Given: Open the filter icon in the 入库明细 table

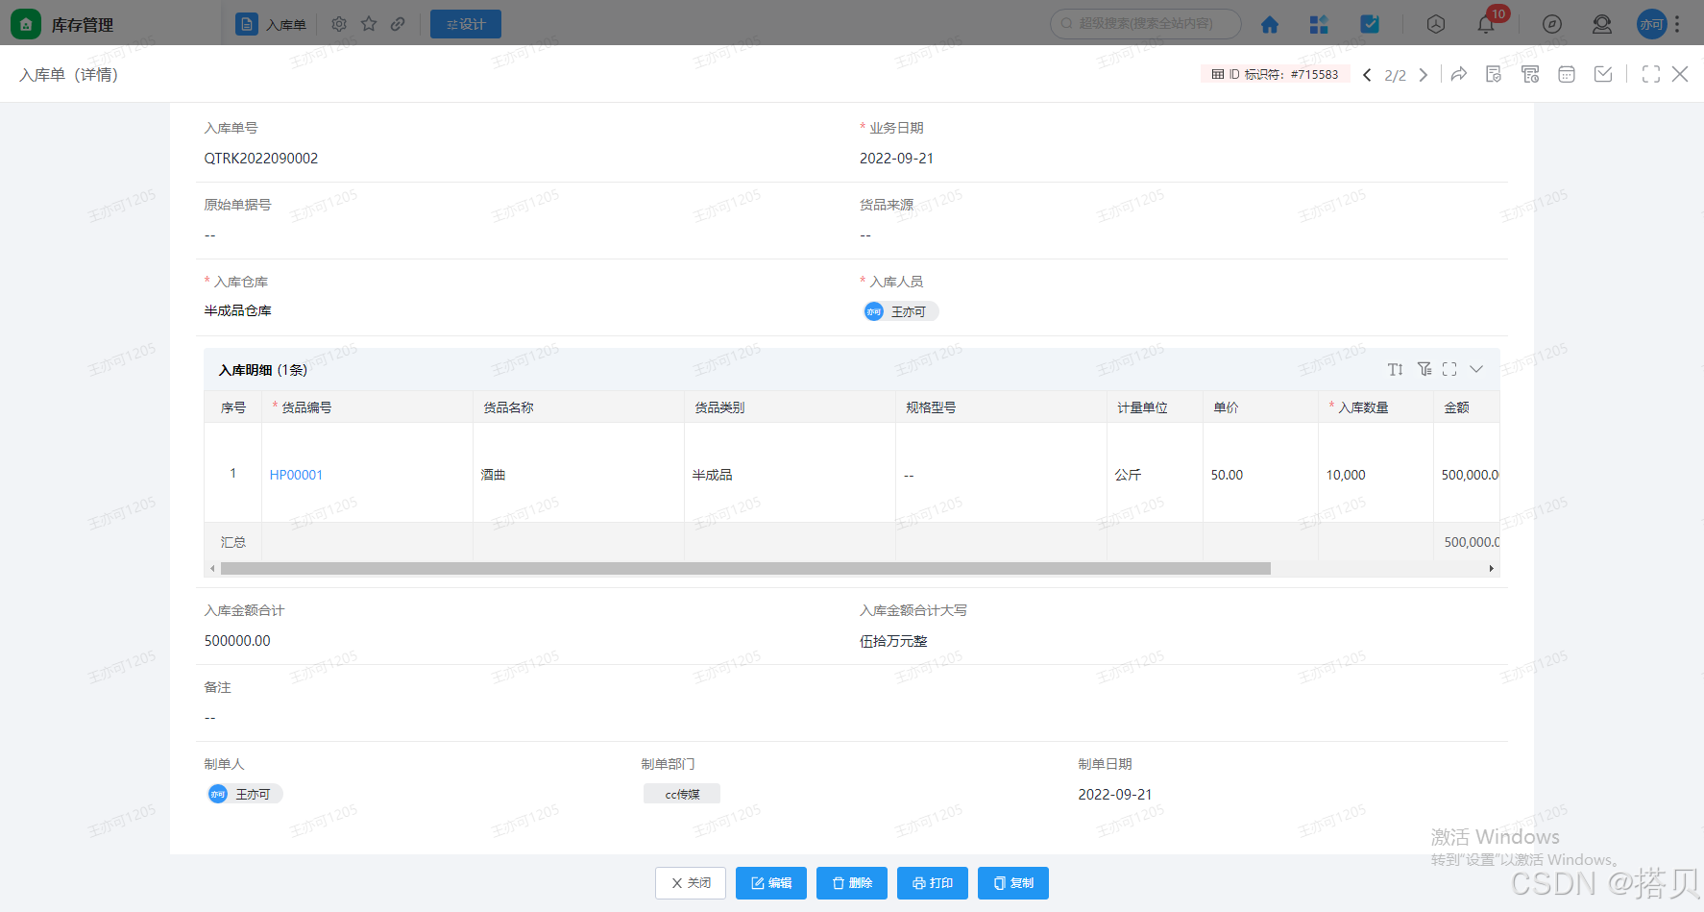Looking at the screenshot, I should [x=1424, y=369].
